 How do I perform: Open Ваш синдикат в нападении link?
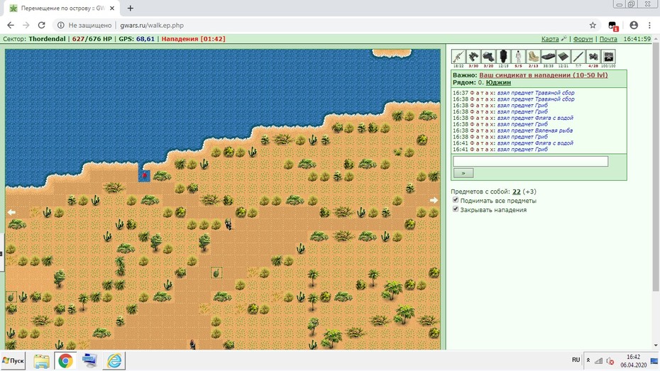pyautogui.click(x=544, y=75)
